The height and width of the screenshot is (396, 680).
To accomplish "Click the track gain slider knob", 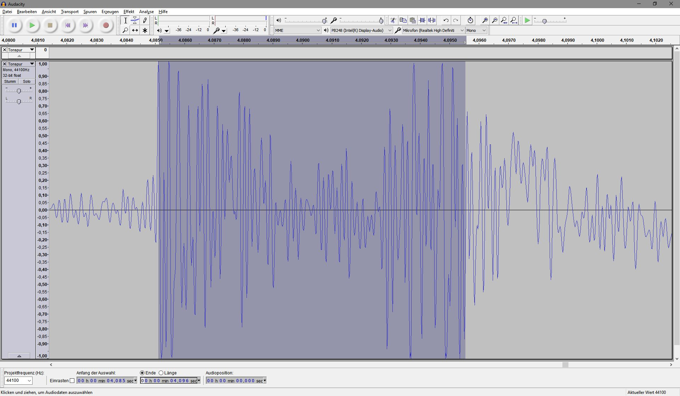I will [x=19, y=91].
